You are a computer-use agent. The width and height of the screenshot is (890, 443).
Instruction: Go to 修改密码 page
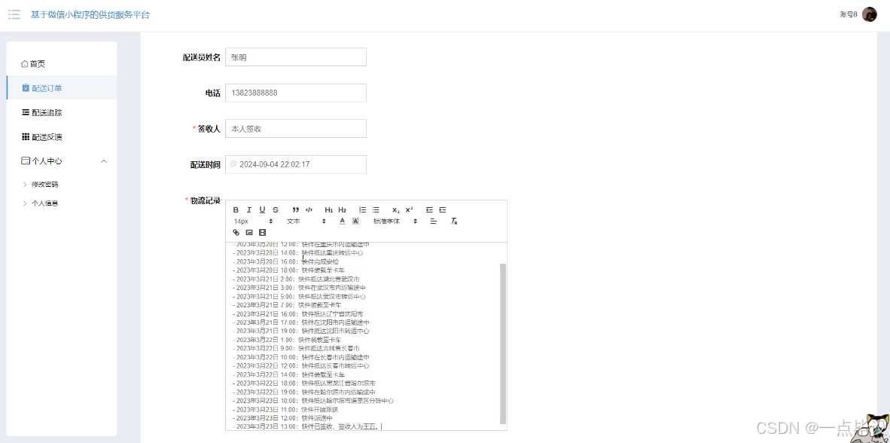[45, 184]
